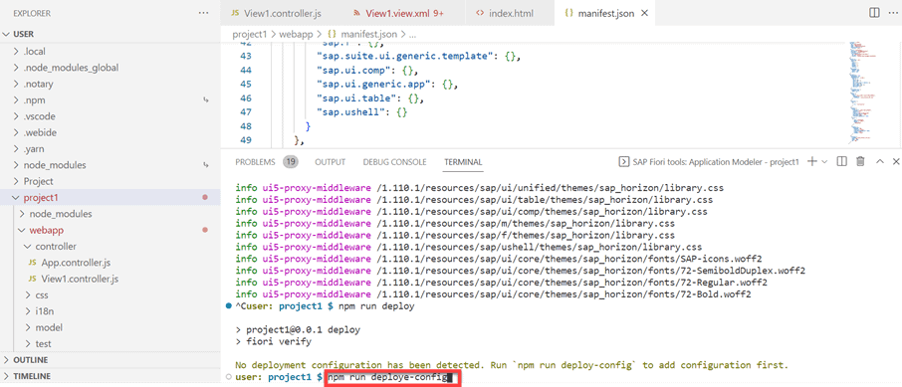Click the "sap.ui.table" line in editor
Viewport: 902px width, 387px height.
(x=370, y=98)
